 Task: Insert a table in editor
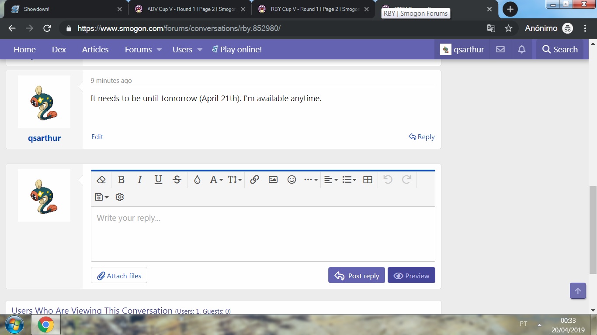pyautogui.click(x=368, y=180)
